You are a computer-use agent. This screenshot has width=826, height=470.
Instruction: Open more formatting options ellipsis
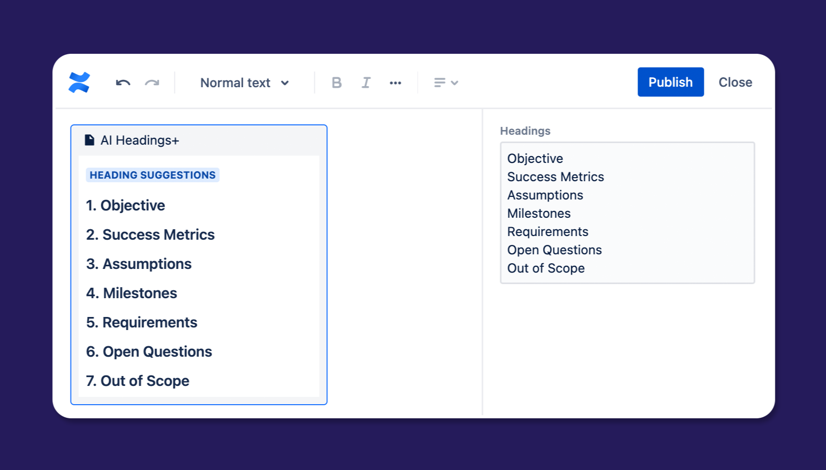coord(395,83)
